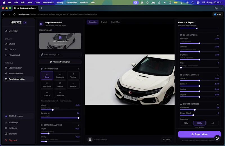This screenshot has width=225, height=146.
Task: Click the Muvize logo
Action: [x=16, y=22]
